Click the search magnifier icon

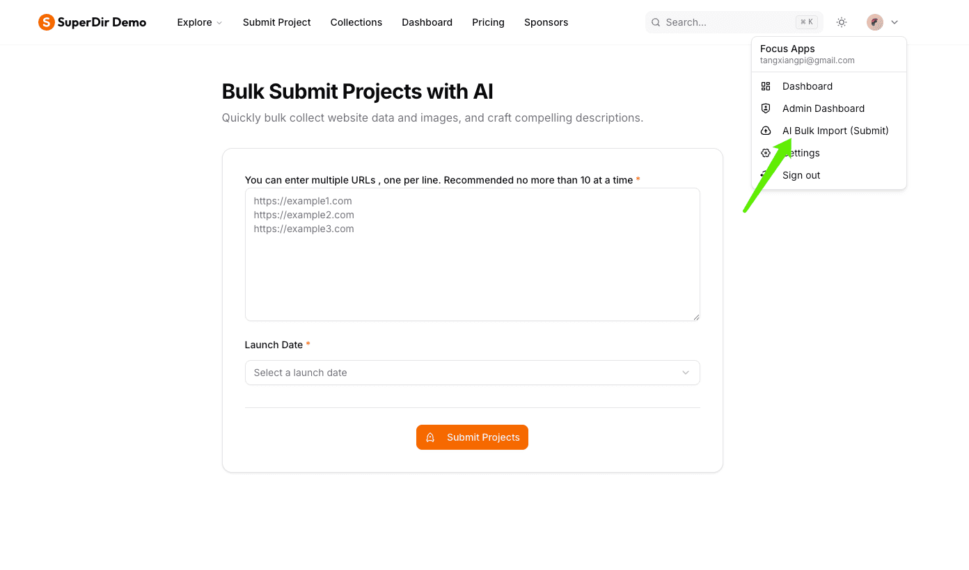(656, 22)
